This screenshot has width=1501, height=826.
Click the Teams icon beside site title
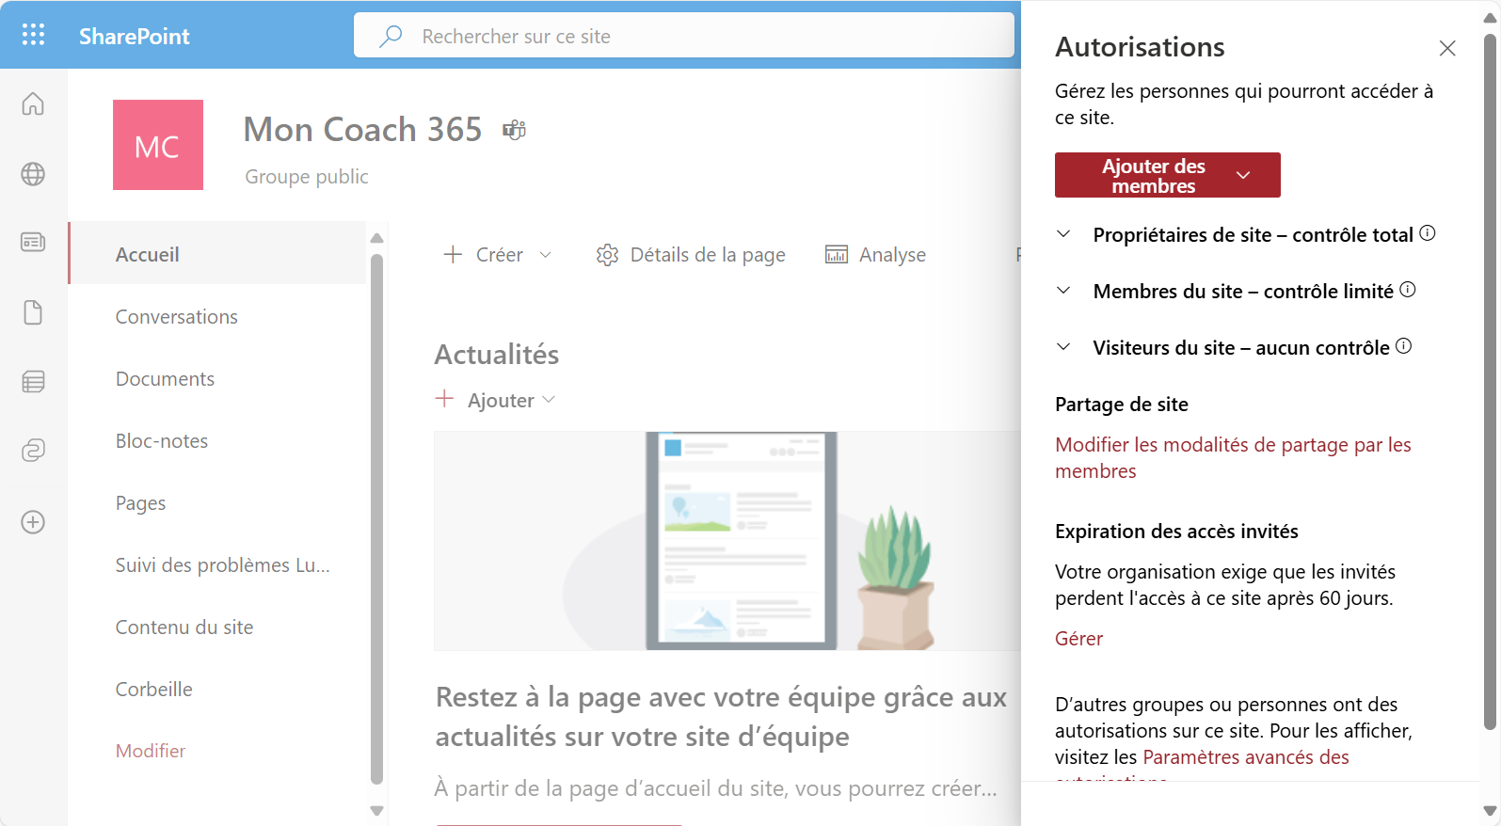click(x=514, y=130)
